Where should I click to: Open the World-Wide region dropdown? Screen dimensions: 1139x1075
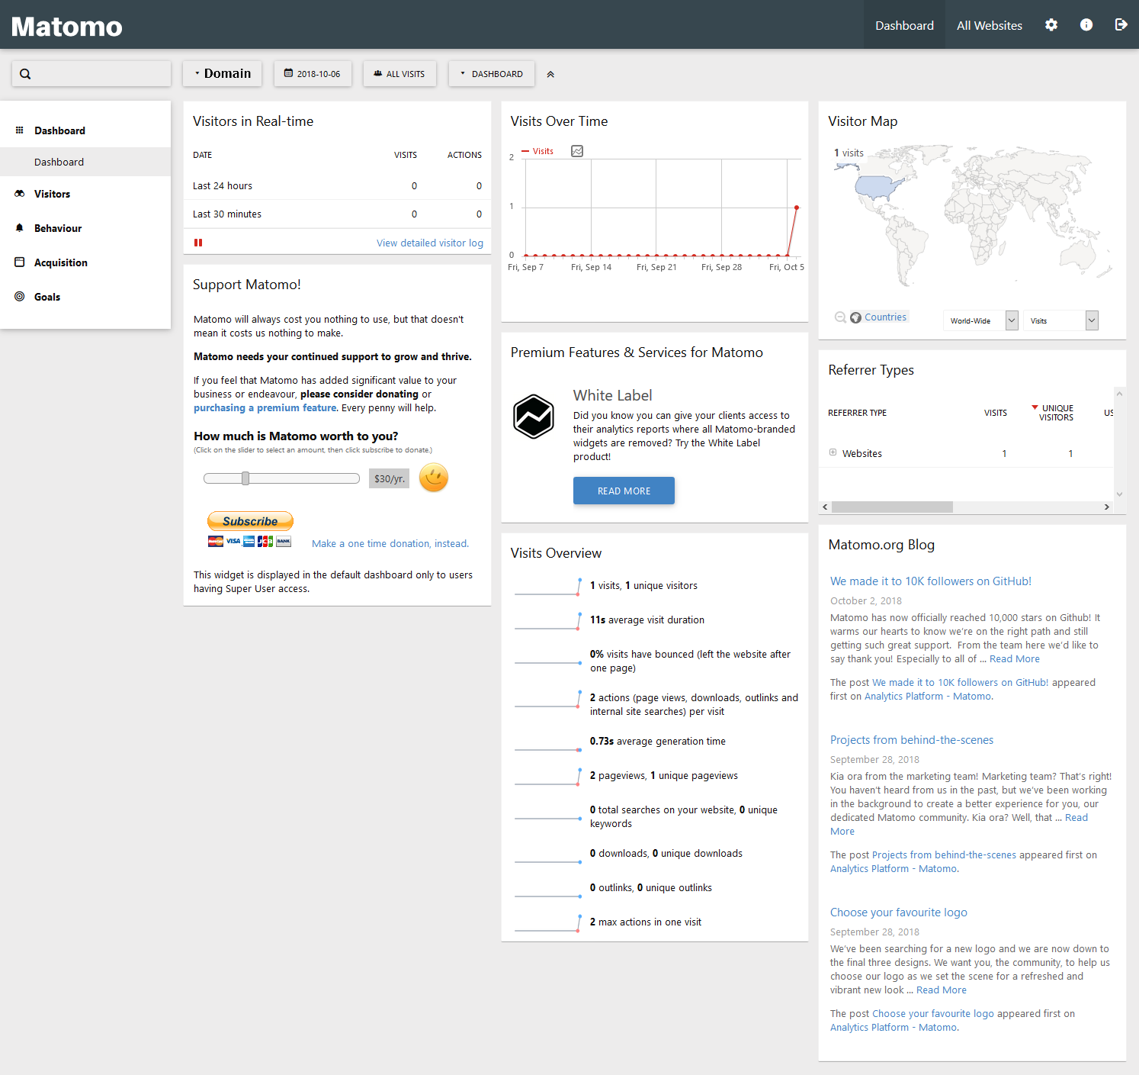coord(980,320)
